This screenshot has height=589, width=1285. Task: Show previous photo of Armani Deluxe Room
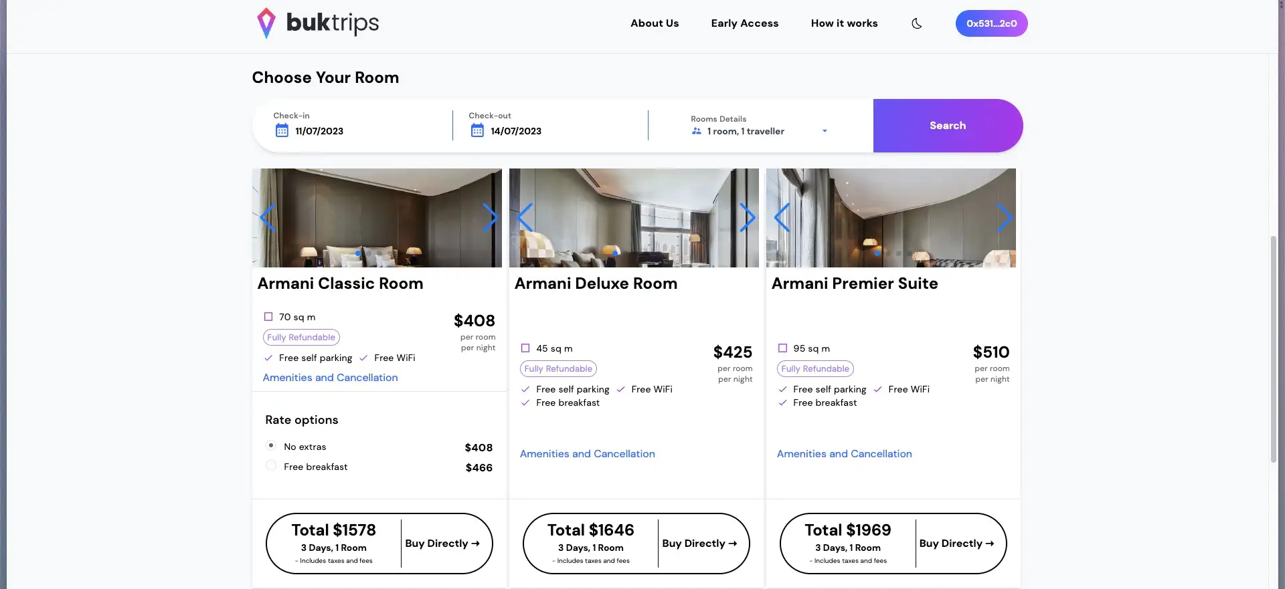525,217
